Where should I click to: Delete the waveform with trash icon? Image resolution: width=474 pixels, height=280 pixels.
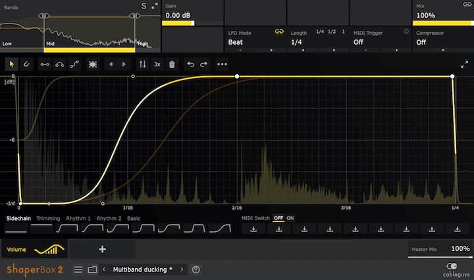click(172, 64)
